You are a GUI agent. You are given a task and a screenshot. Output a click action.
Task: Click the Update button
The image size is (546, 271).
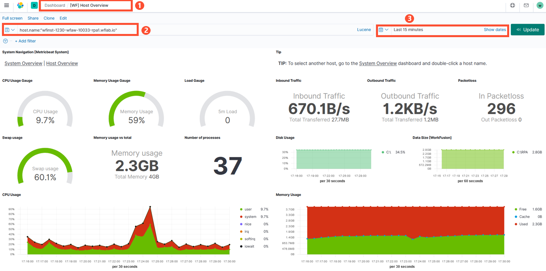click(x=527, y=30)
